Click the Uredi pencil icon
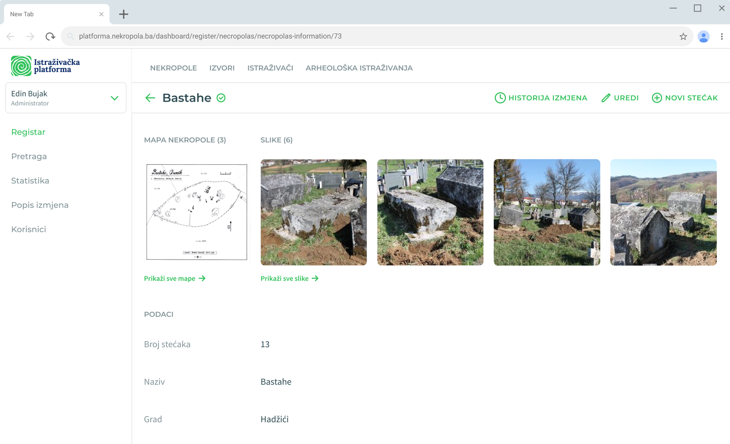 (x=606, y=98)
